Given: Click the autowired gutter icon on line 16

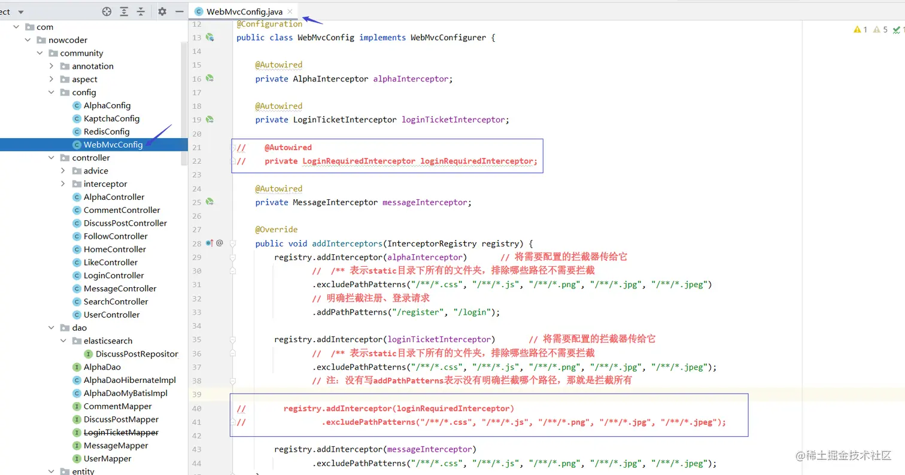Looking at the screenshot, I should (x=210, y=78).
